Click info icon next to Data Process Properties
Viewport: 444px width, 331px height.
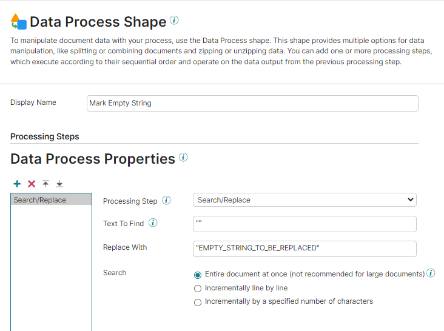point(183,158)
